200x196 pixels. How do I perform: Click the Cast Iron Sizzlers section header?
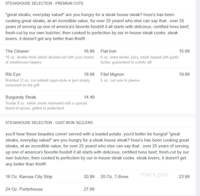49,123
